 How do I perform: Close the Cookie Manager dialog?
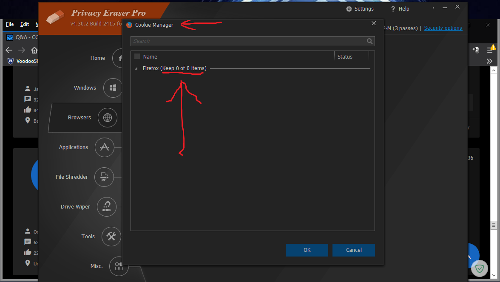coord(374,23)
